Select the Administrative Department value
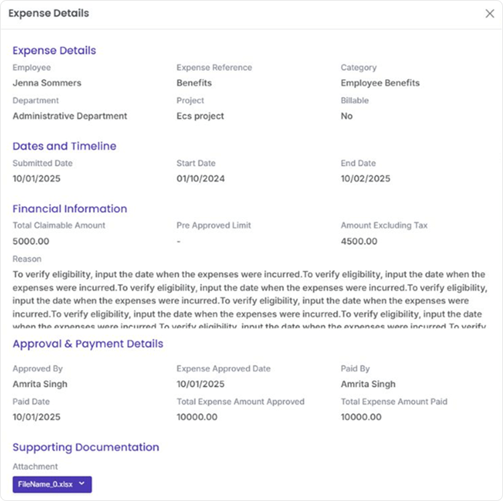Viewport: 503px width, 501px height. 70,116
